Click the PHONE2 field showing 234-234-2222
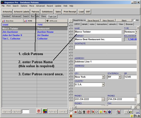Viewport: 141px width, 118px height. click(x=121, y=99)
